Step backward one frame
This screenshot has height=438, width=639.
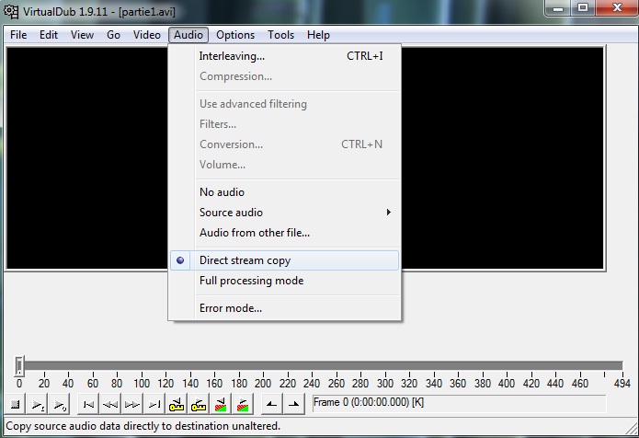pos(110,404)
